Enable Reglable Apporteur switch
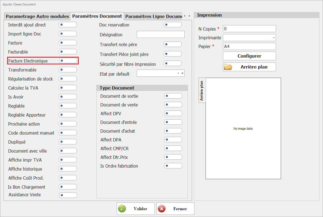Viewport: 323px width, 217px height. click(68, 115)
